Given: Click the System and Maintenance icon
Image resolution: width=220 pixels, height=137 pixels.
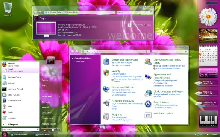Looking at the screenshot, I should (106, 62).
